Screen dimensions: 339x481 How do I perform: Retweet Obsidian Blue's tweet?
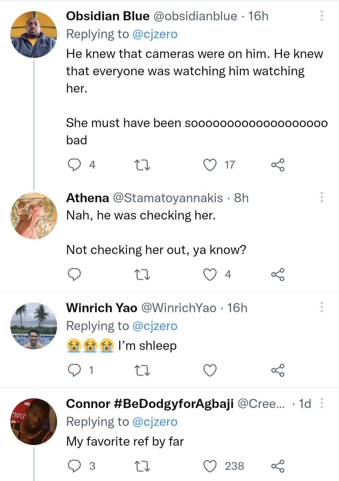pyautogui.click(x=142, y=165)
